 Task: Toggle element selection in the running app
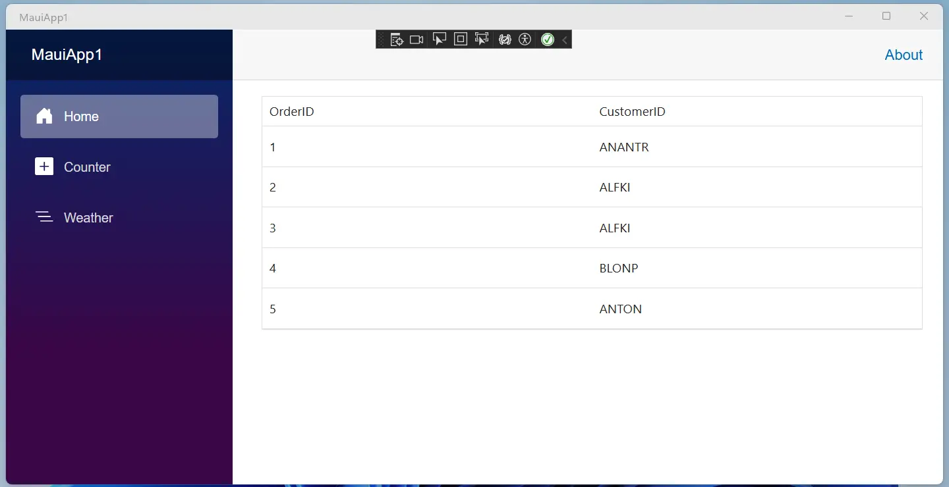pos(439,39)
